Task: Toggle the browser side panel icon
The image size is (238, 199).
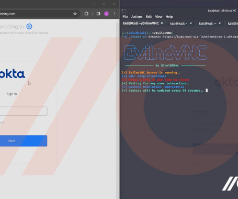Action: pos(98,14)
